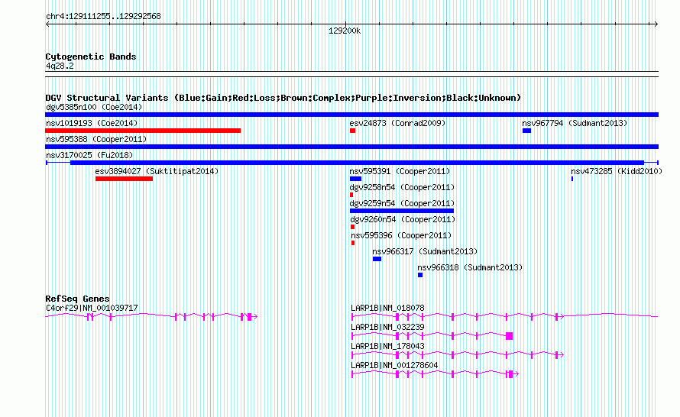This screenshot has height=417, width=680.
Task: Click the dgv9259n54 (Cooper2011) label
Action: coord(402,203)
